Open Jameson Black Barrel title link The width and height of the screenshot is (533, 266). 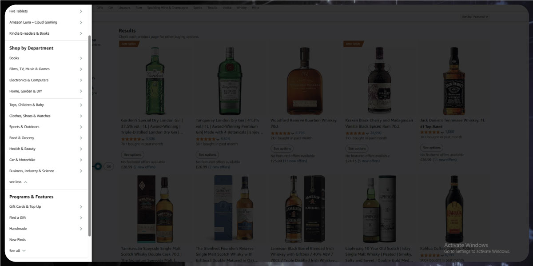304,254
